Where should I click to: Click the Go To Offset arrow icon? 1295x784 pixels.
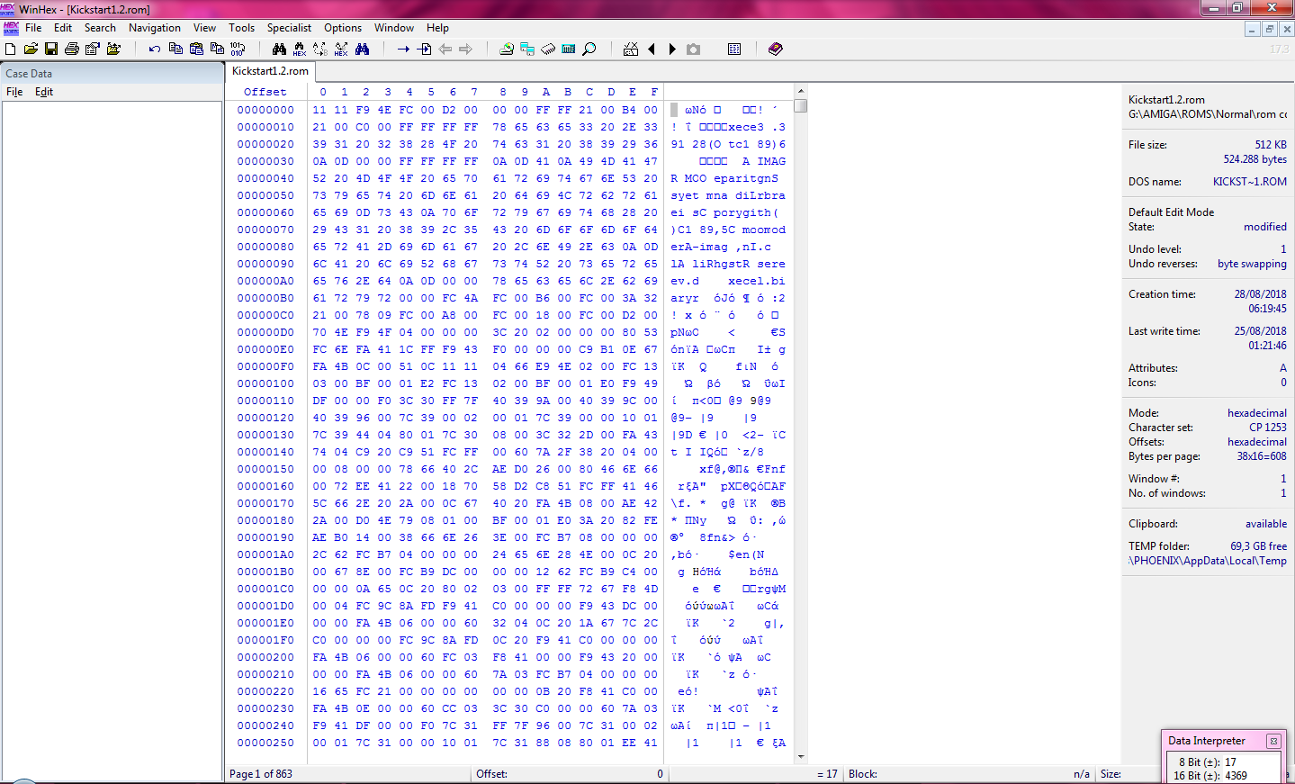(x=404, y=49)
